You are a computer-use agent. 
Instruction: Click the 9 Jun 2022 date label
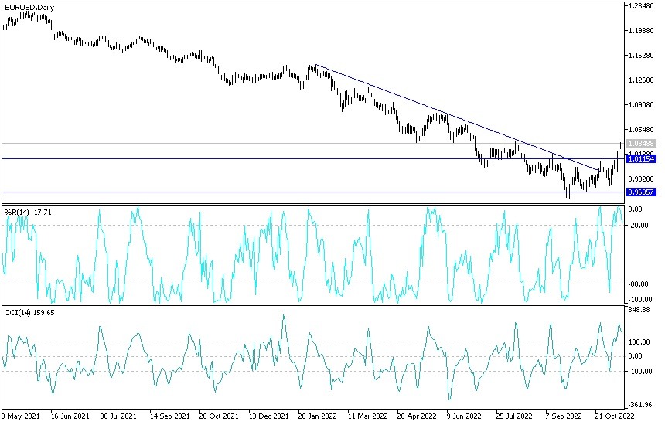pos(465,416)
